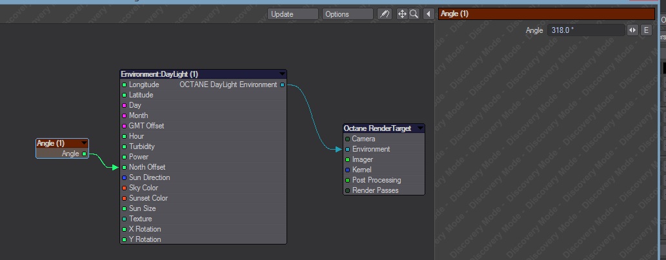Click the Y Rotation input connector
This screenshot has width=666, height=260.
coord(125,239)
